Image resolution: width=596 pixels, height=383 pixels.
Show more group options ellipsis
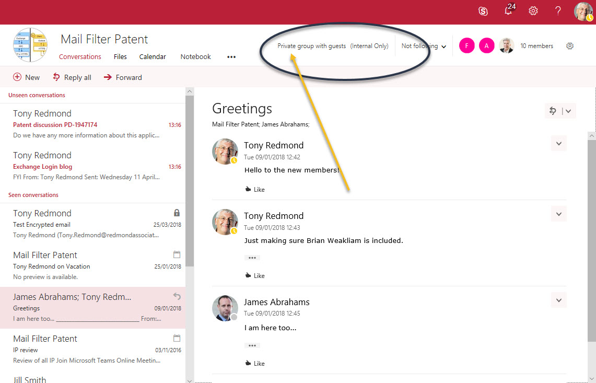coord(231,57)
